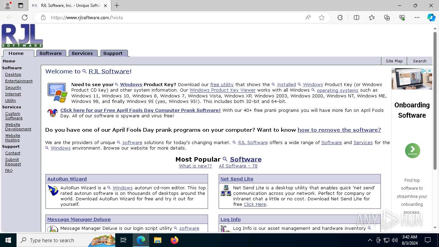Open Task View on taskbar
The width and height of the screenshot is (439, 247).
pos(123,240)
